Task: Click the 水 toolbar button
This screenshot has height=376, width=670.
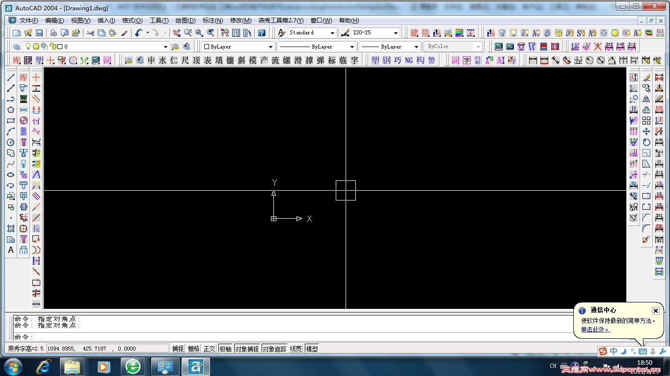Action: click(162, 60)
